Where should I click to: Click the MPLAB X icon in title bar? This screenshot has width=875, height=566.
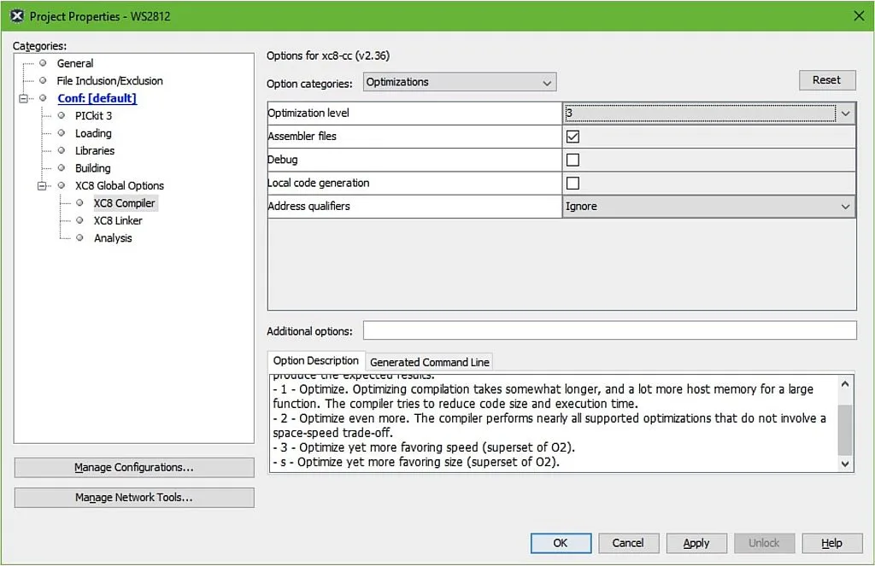click(x=16, y=16)
